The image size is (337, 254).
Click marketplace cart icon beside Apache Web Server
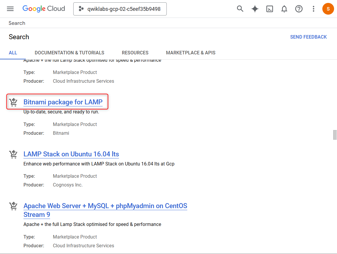[13, 206]
